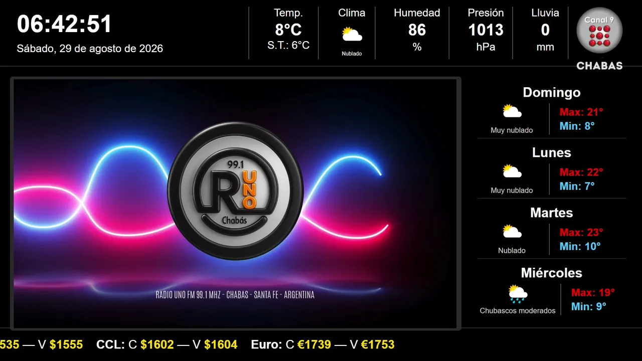The width and height of the screenshot is (642, 361).
Task: Click the Chubascos moderados description
Action: tap(518, 311)
